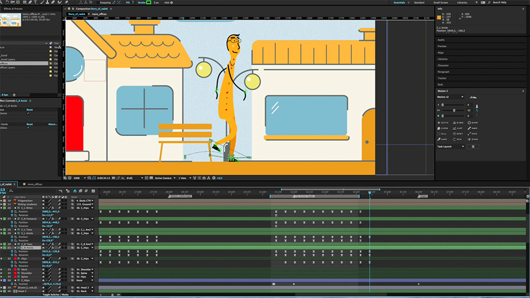The width and height of the screenshot is (530, 298).
Task: Click the Blend tool in Motion 2
Action: coord(458,123)
